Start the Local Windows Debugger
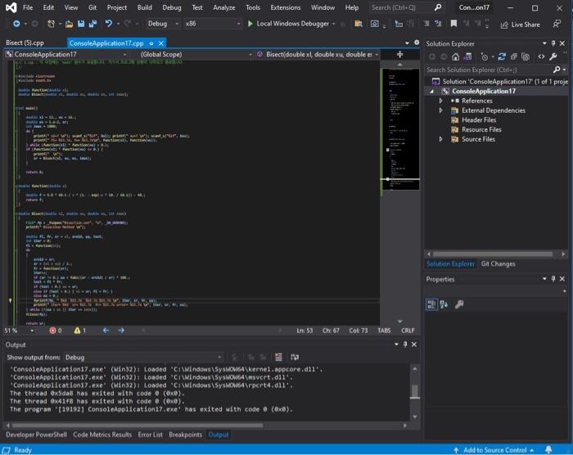 (291, 24)
